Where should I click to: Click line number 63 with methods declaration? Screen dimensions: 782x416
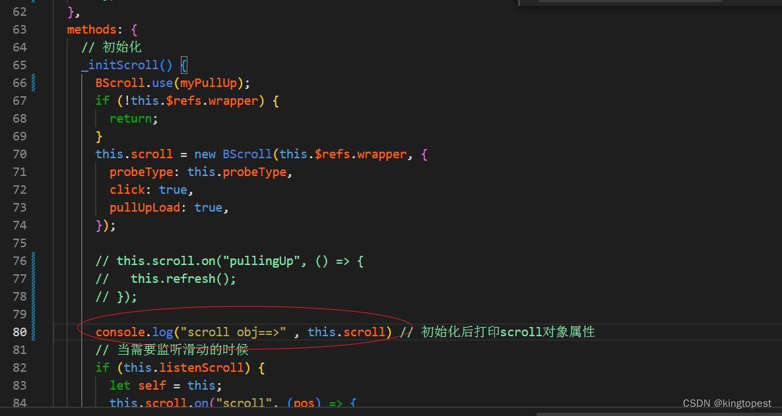[x=20, y=29]
